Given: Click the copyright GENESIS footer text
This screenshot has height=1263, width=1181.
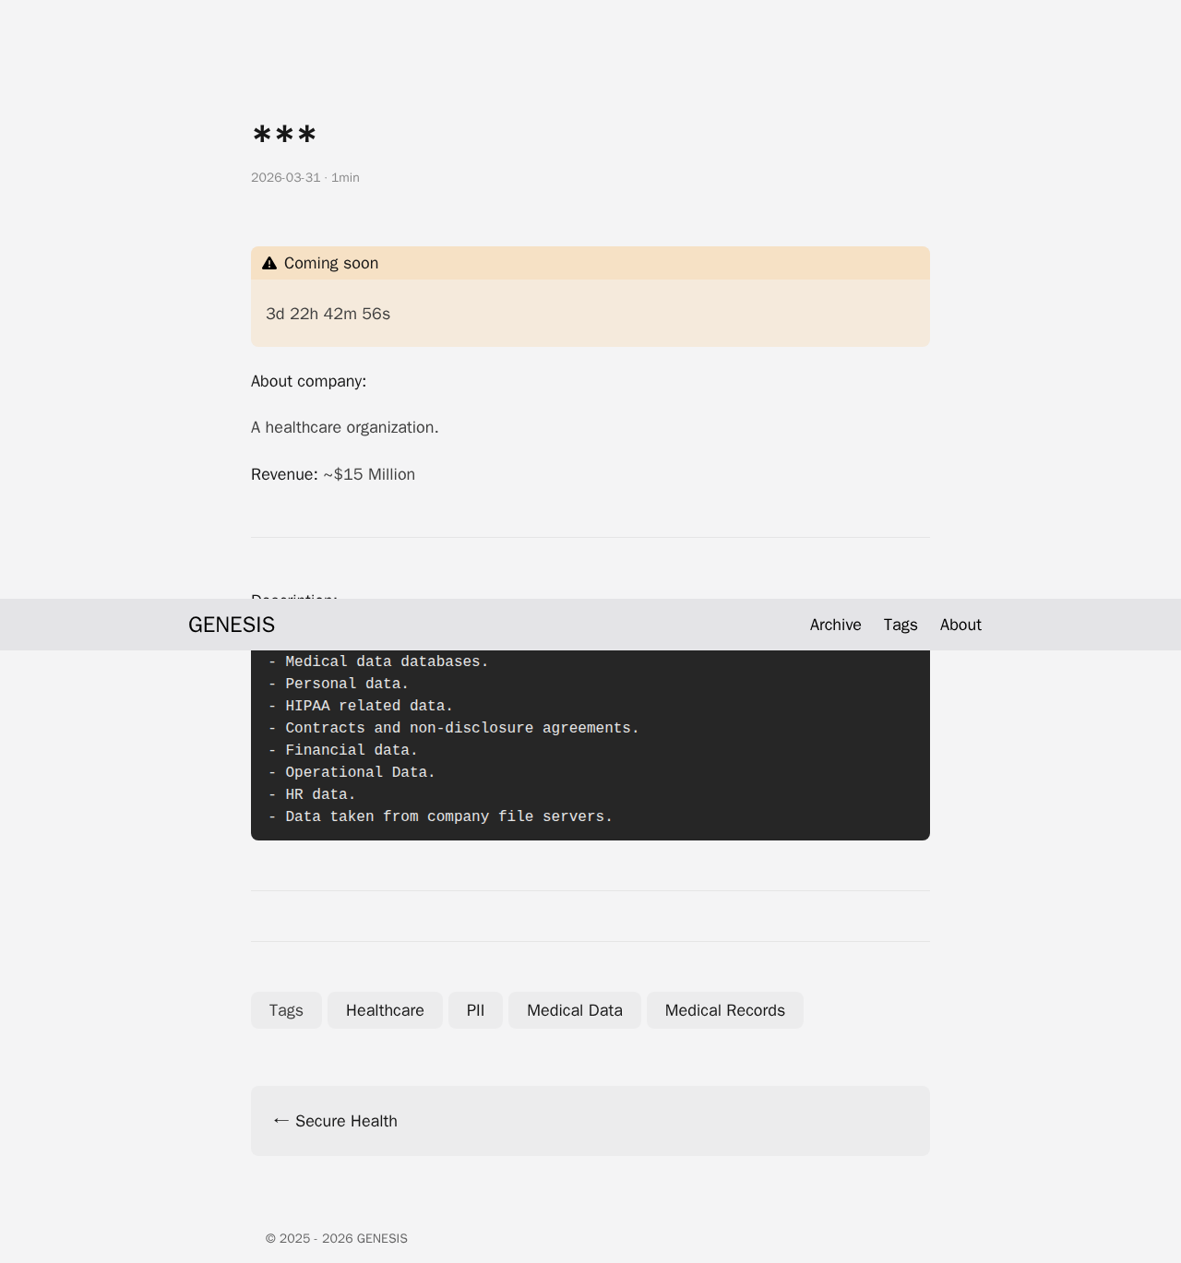Looking at the screenshot, I should pyautogui.click(x=336, y=1238).
